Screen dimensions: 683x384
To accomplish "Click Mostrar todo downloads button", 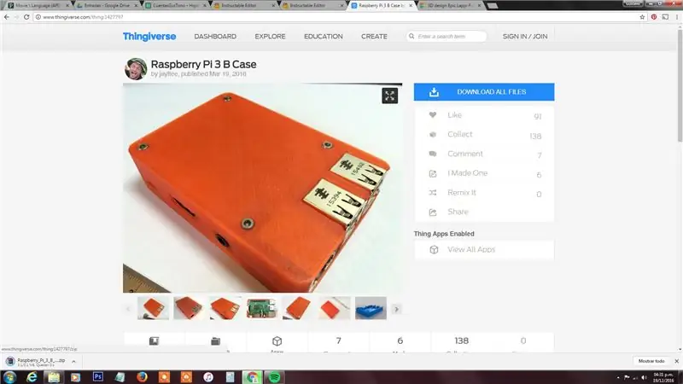I will (651, 361).
